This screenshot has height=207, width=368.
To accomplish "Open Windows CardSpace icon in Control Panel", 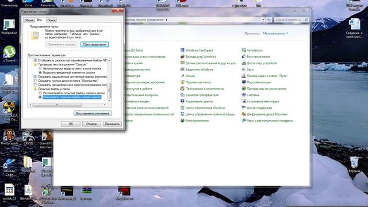I will tap(182, 50).
